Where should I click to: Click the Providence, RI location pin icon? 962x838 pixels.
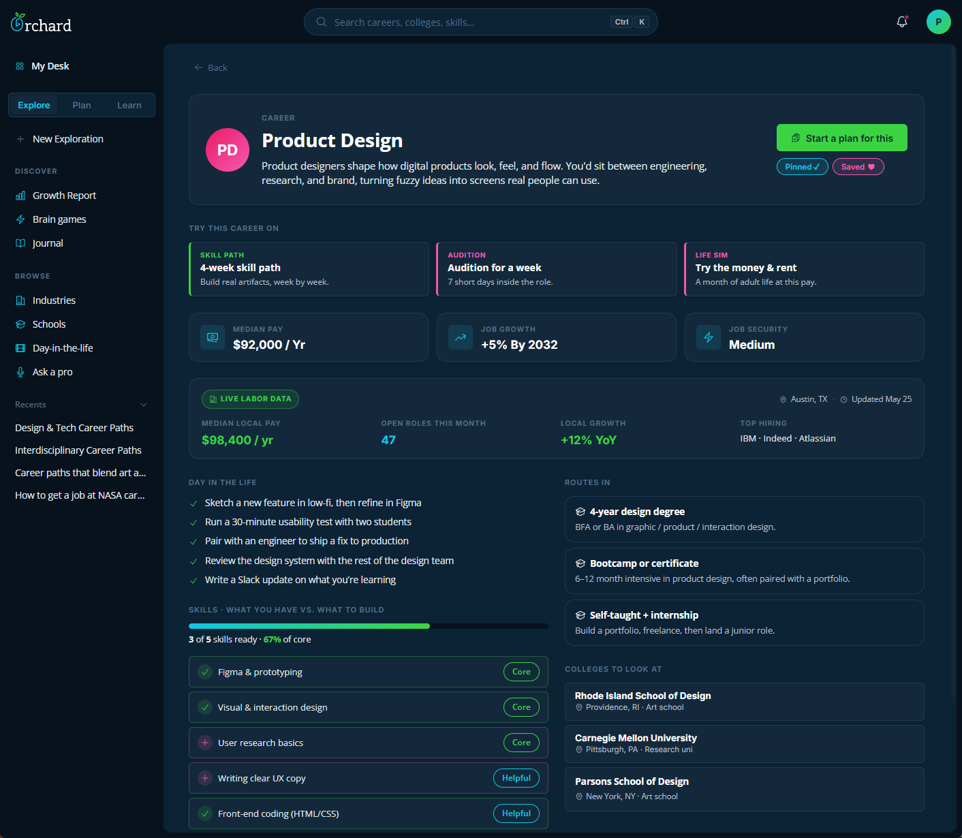[579, 707]
